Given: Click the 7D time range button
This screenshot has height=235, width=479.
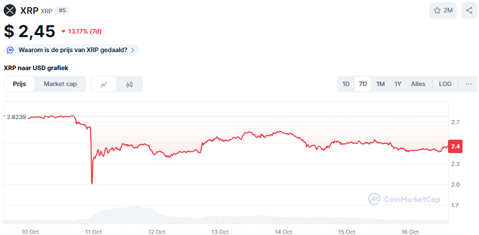Looking at the screenshot, I should 363,84.
